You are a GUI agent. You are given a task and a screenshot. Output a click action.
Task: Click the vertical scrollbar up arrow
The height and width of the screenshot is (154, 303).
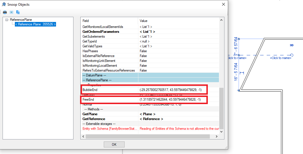pos(221,20)
